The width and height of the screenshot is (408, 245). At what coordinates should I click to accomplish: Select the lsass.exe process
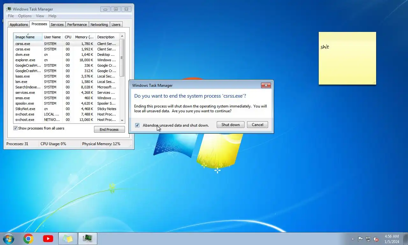coord(66,76)
